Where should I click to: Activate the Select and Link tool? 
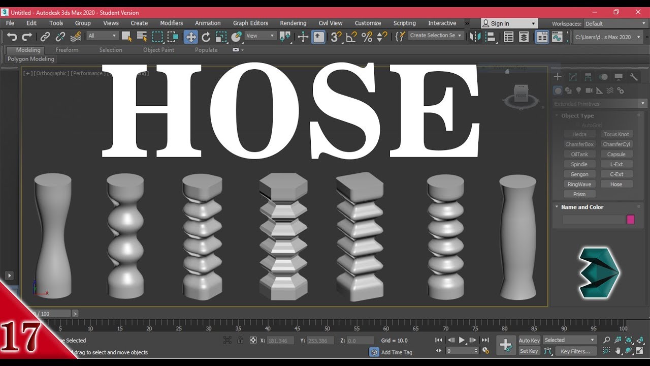pos(45,37)
